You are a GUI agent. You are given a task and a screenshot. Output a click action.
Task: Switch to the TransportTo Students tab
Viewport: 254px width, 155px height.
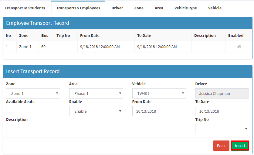pos(25,8)
